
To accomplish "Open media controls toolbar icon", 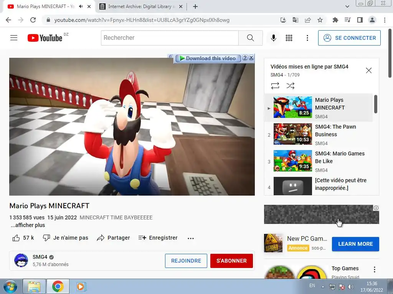I will click(x=347, y=20).
